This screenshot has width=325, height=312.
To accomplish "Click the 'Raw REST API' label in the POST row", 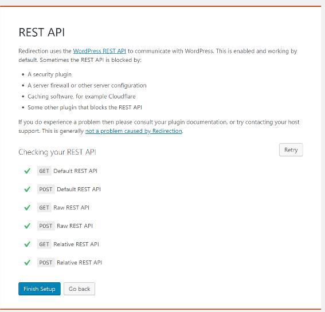I will tap(75, 226).
